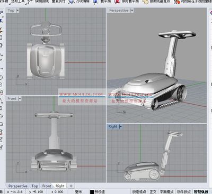Toggle 平面模式 planar mode in status bar
The width and height of the screenshot is (212, 194).
(166, 192)
